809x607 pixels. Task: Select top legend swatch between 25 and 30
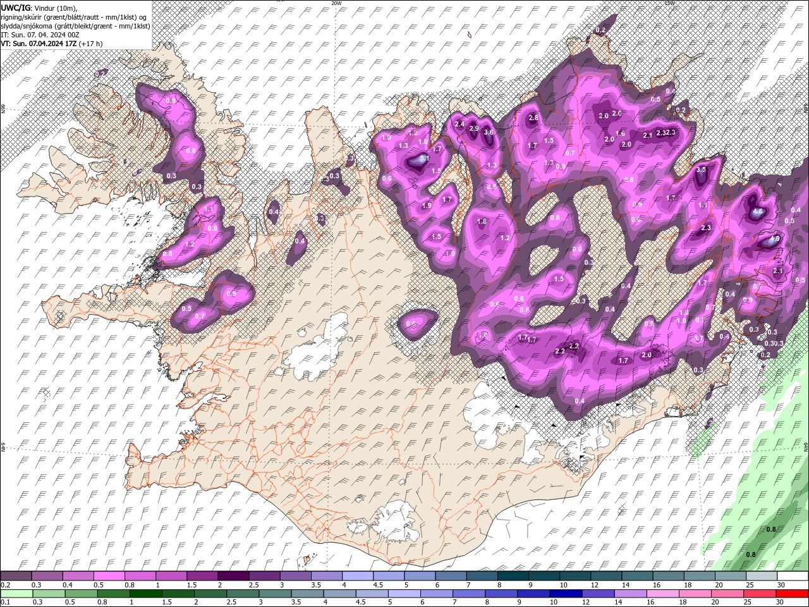(762, 576)
